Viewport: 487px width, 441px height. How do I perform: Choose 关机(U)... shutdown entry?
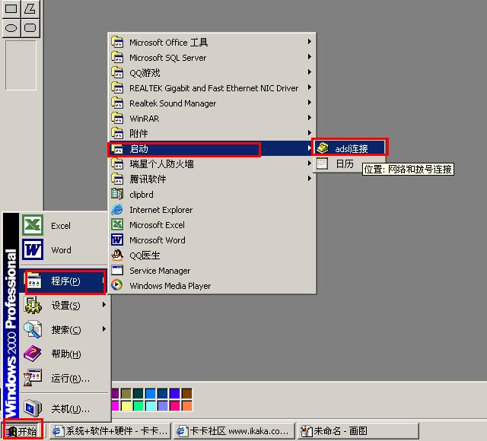65,409
